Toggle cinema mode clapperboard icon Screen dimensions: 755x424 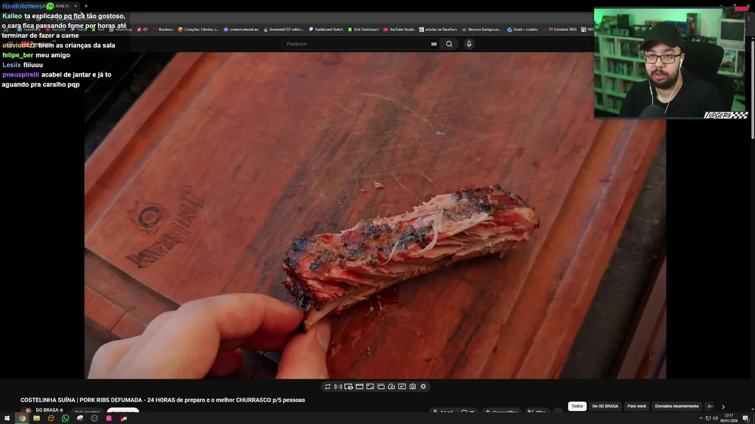coord(359,387)
